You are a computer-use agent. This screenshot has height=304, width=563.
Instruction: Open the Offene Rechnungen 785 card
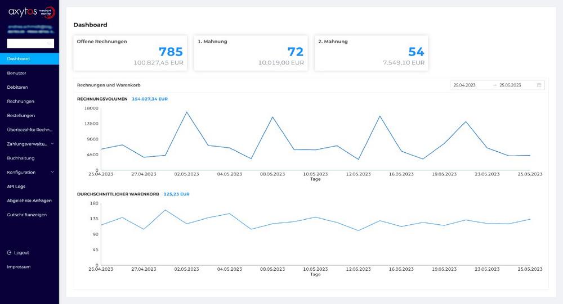click(130, 53)
